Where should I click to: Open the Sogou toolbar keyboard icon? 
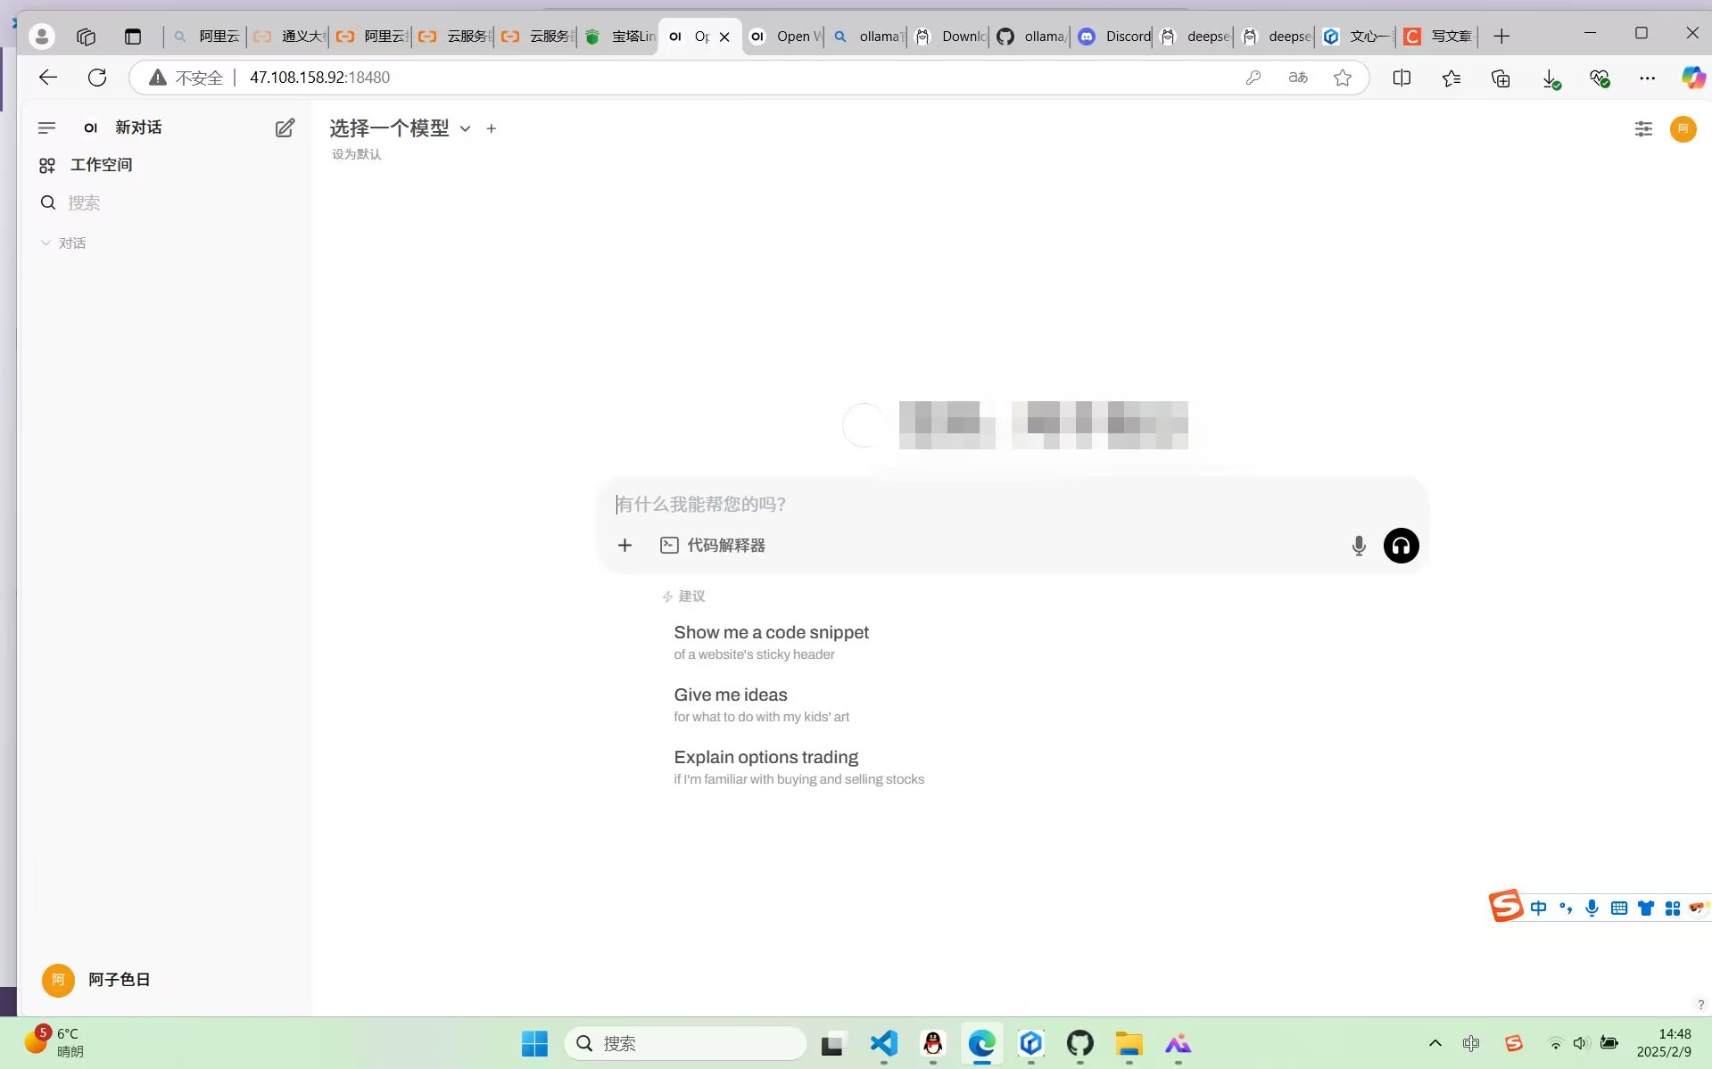point(1618,908)
